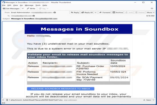The image size is (157, 105).
Task: Expand the Get Messages dropdown arrow
Action: click(23, 9)
